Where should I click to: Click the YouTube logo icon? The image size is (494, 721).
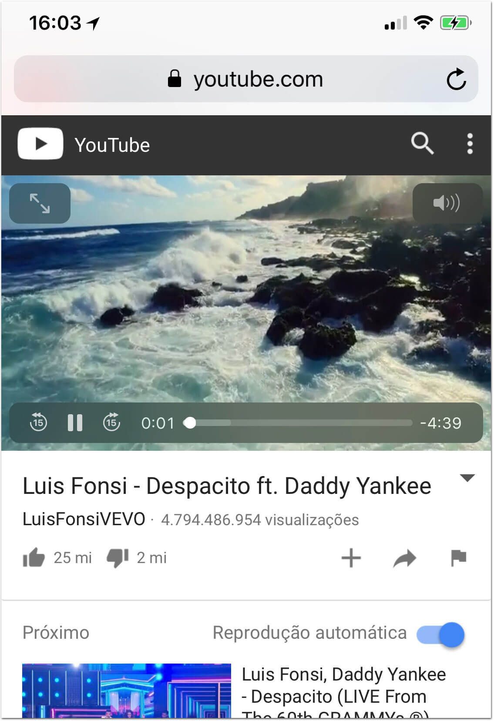(x=40, y=144)
